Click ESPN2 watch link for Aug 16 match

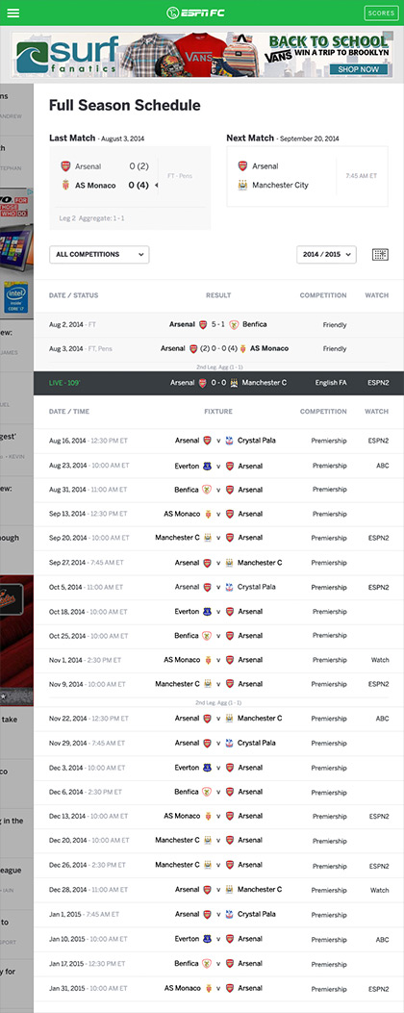378,441
